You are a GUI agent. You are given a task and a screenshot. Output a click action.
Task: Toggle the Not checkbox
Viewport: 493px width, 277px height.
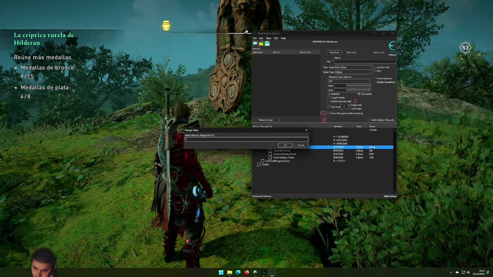coord(375,71)
